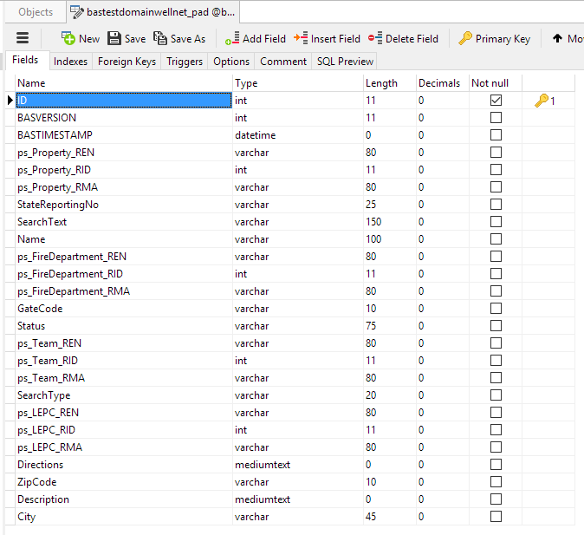Select the ps_FireDepartment_RMA field name
The height and width of the screenshot is (535, 584).
tap(74, 291)
